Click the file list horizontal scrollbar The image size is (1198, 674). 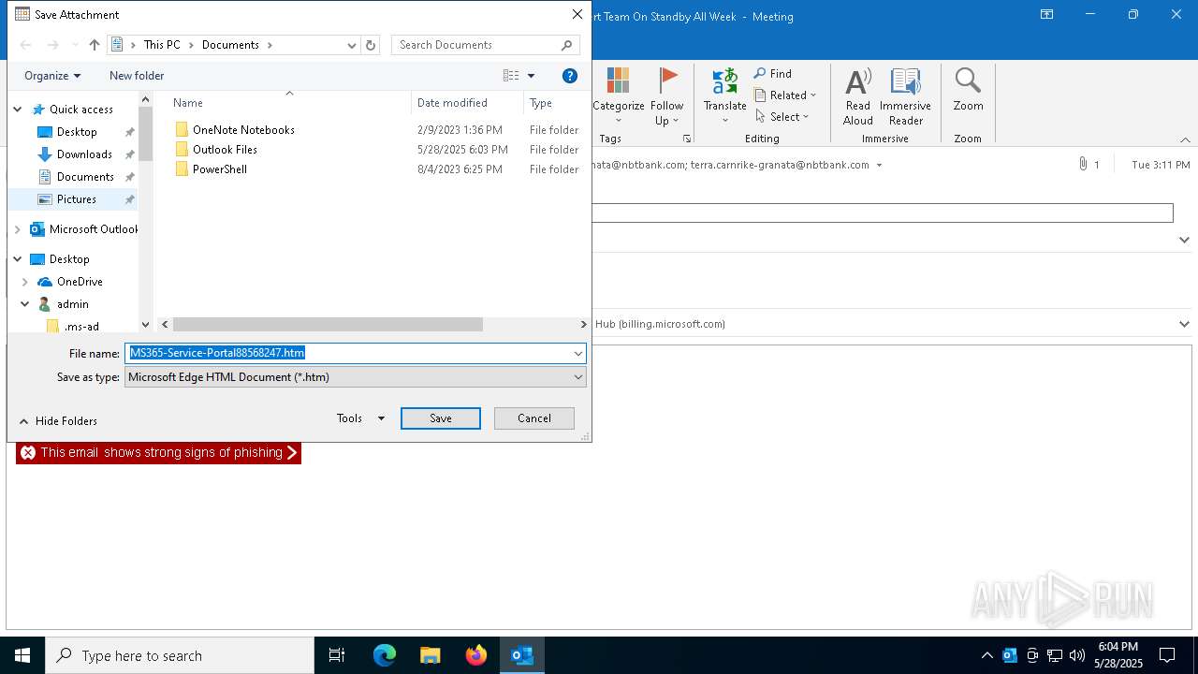click(328, 325)
